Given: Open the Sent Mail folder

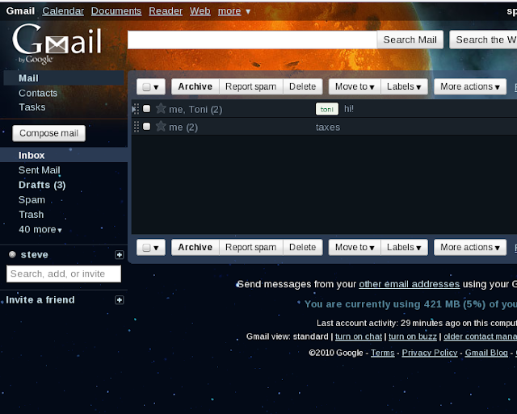Looking at the screenshot, I should [x=40, y=170].
